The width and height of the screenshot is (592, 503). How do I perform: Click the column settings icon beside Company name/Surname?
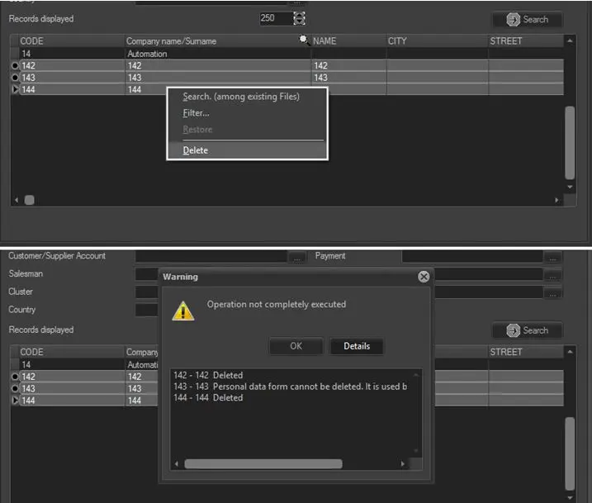(304, 40)
